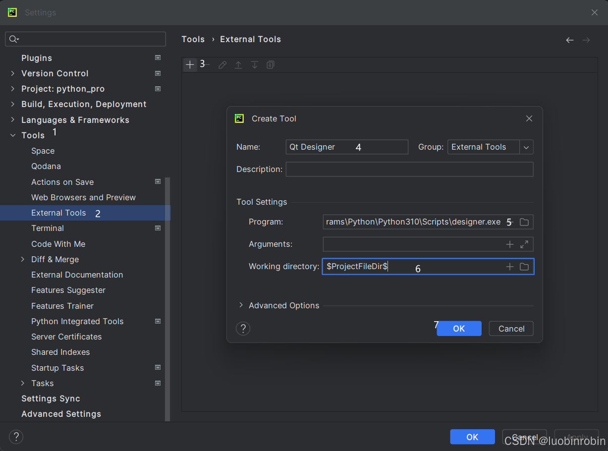This screenshot has width=608, height=451.
Task: Expand Diff & Merge node
Action: tap(23, 259)
